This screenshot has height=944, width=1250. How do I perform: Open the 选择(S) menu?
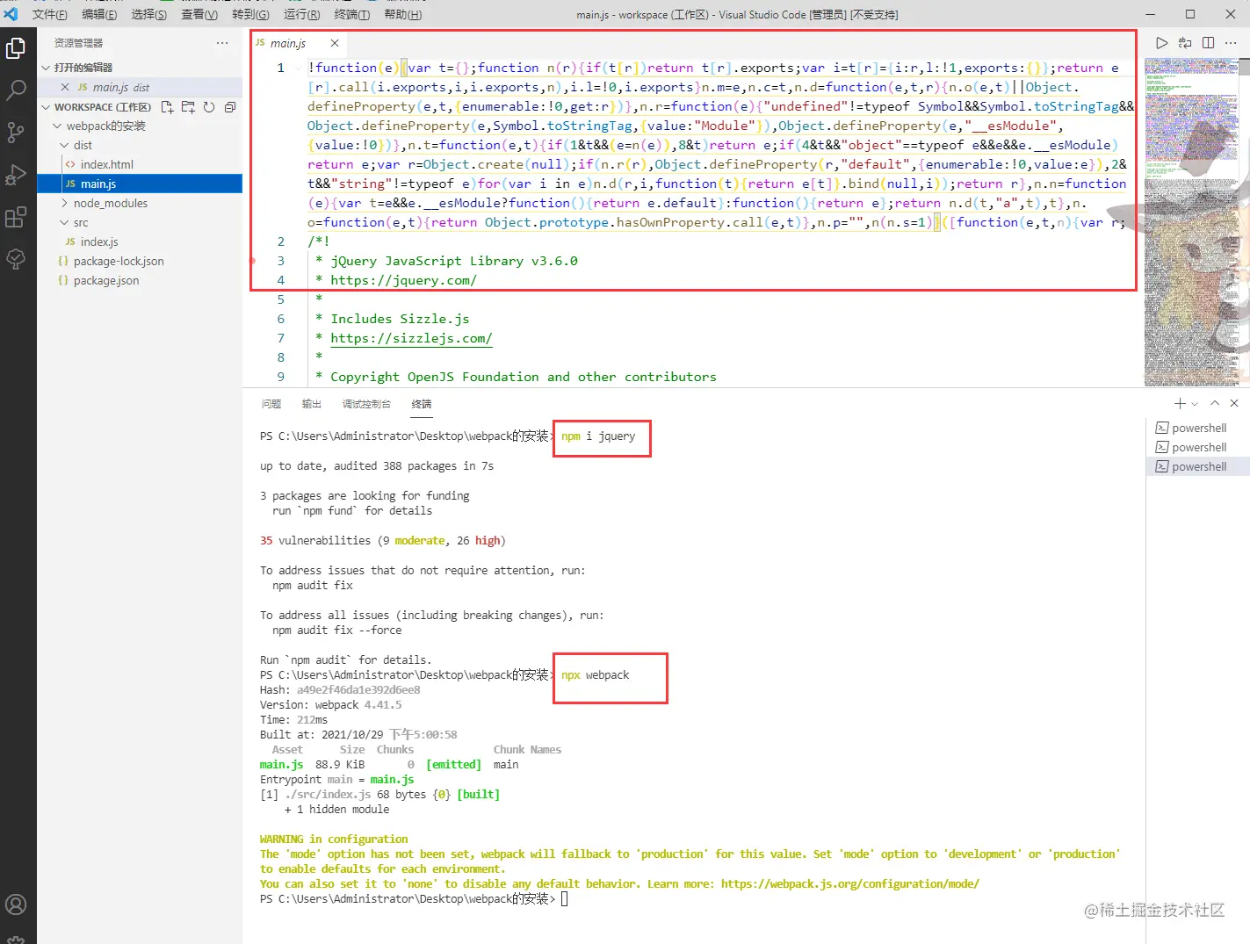[x=148, y=14]
